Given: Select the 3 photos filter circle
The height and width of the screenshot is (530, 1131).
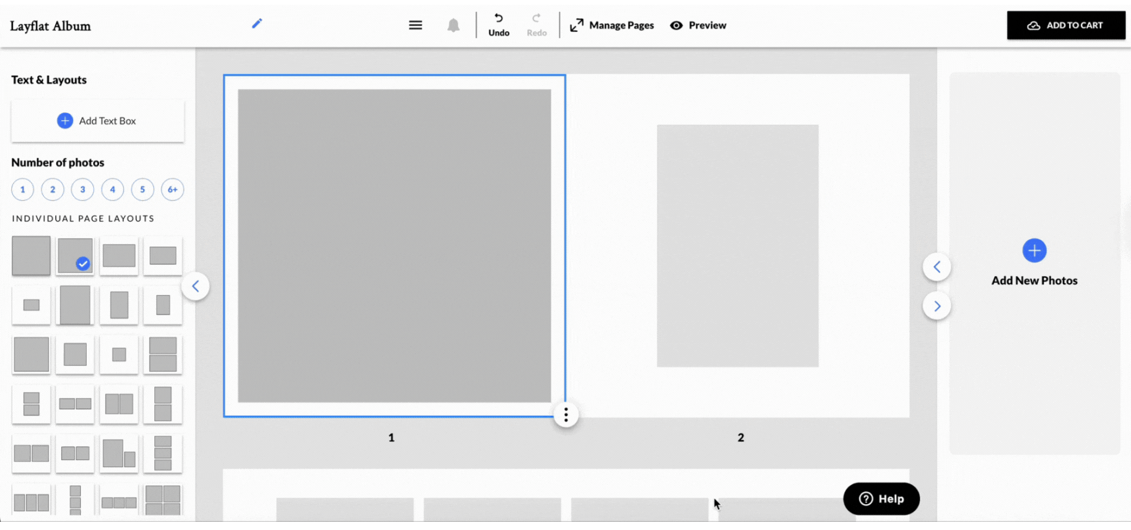Looking at the screenshot, I should coord(82,190).
